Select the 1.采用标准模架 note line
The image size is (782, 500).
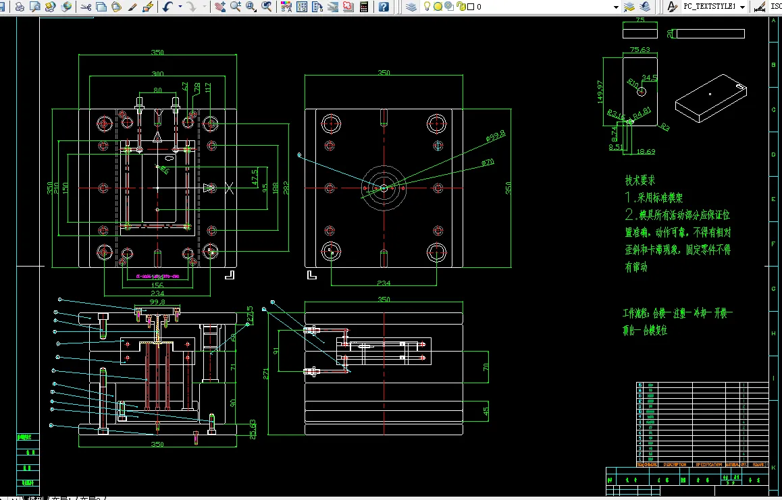click(x=654, y=198)
